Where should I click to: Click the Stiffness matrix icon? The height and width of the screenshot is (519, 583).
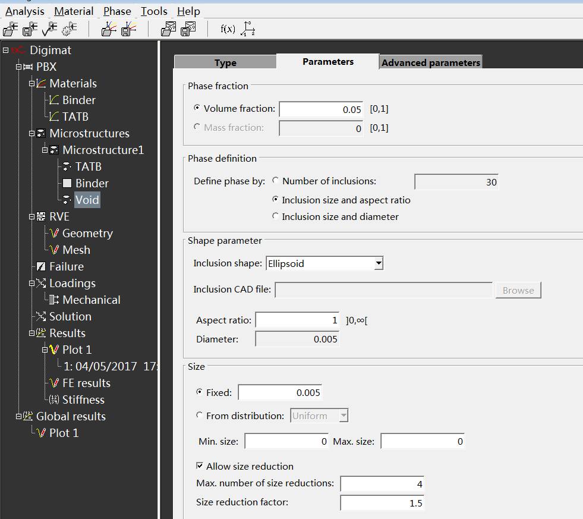(54, 400)
